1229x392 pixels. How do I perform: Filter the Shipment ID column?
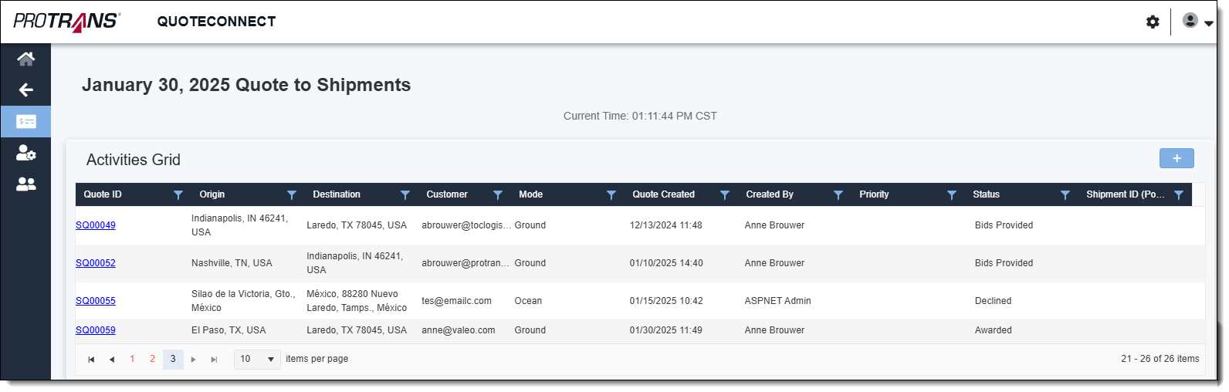[x=1179, y=195]
